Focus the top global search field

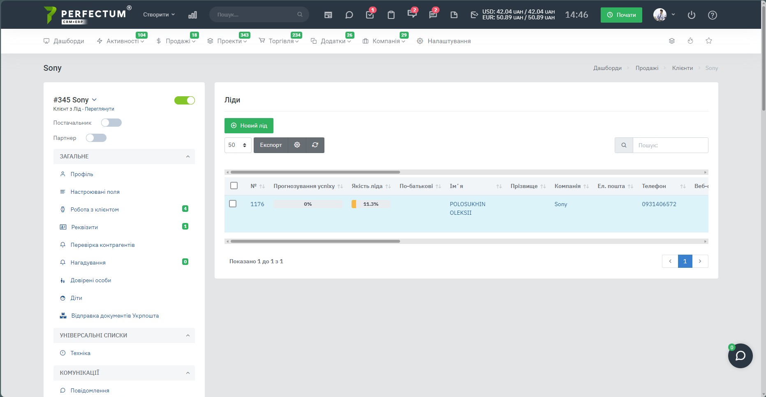[259, 14]
